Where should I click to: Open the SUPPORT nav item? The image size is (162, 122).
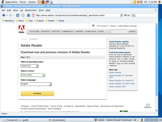(x=56, y=31)
